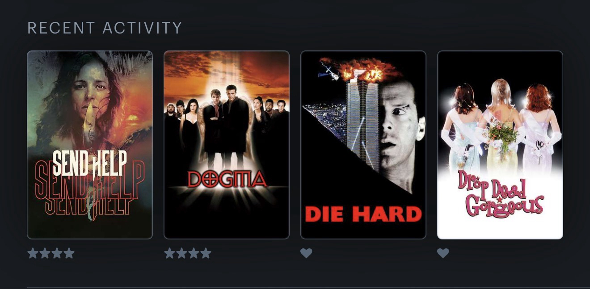Viewport: 590px width, 289px height.
Task: Click the red DIE HARD title text
Action: pos(363,214)
